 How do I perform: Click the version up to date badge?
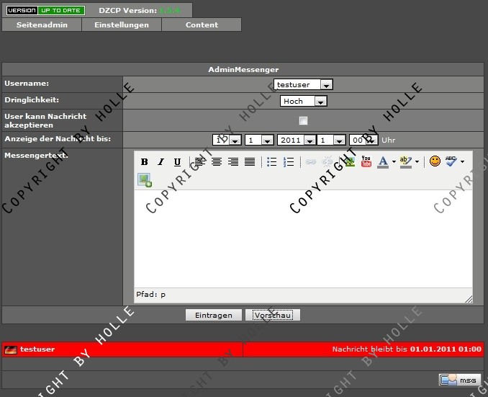[45, 10]
